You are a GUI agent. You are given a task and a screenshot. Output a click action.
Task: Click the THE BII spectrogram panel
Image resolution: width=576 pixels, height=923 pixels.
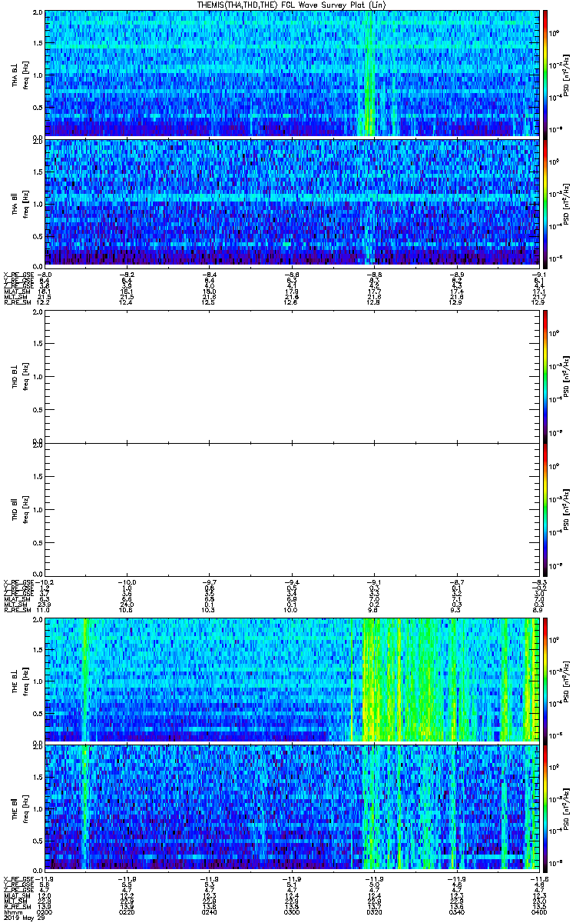pyautogui.click(x=292, y=808)
